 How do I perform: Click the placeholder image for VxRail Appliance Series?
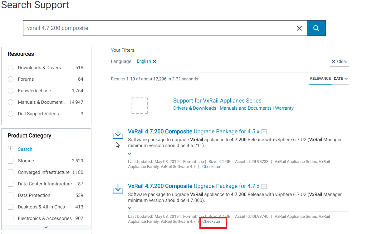139,105
